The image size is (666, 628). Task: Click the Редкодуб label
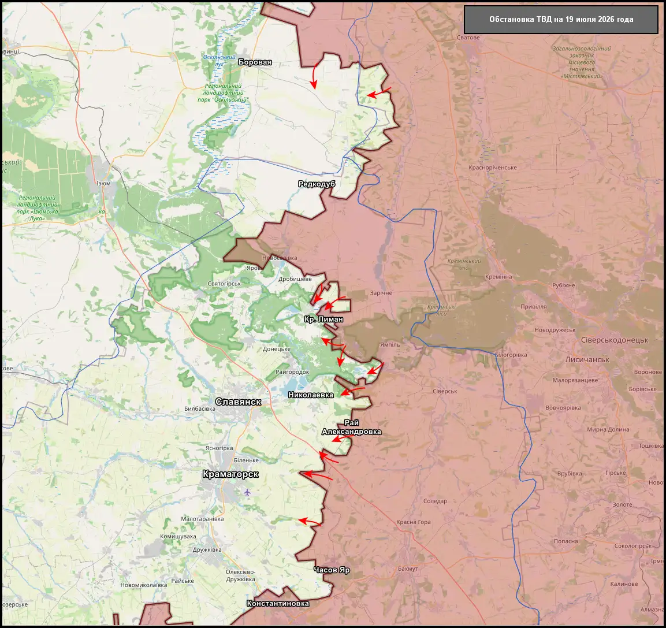[x=317, y=184]
